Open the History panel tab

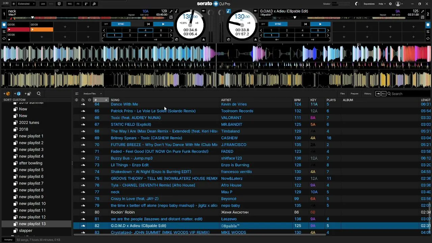[368, 93]
